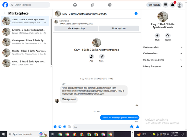Open the Shelita conversation

[25, 52]
